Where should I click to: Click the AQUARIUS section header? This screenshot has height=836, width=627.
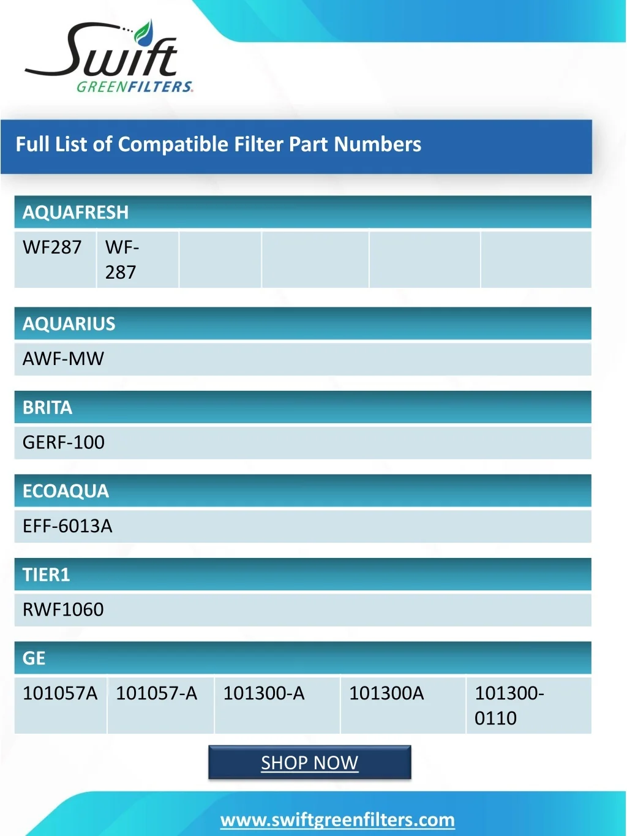69,323
